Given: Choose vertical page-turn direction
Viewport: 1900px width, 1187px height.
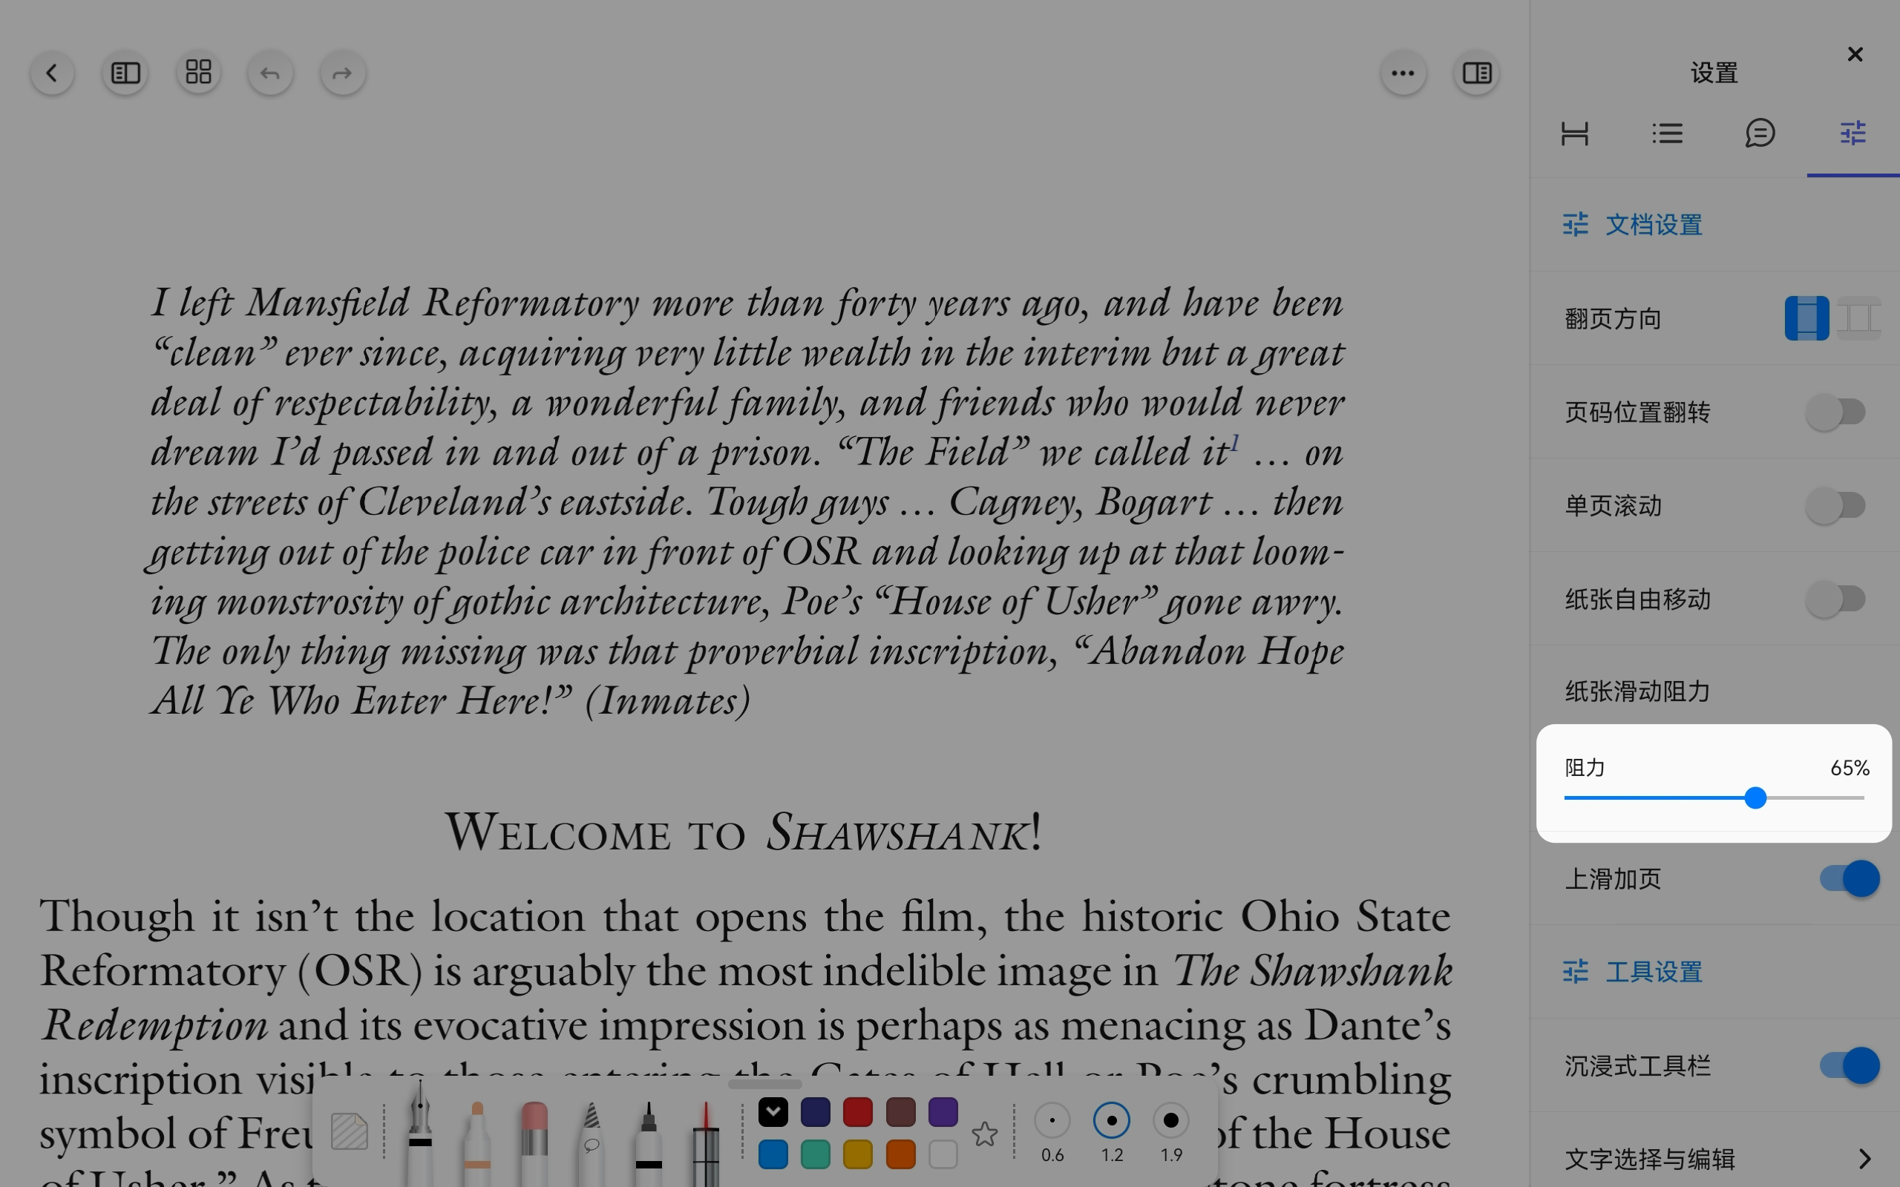Looking at the screenshot, I should pos(1806,318).
